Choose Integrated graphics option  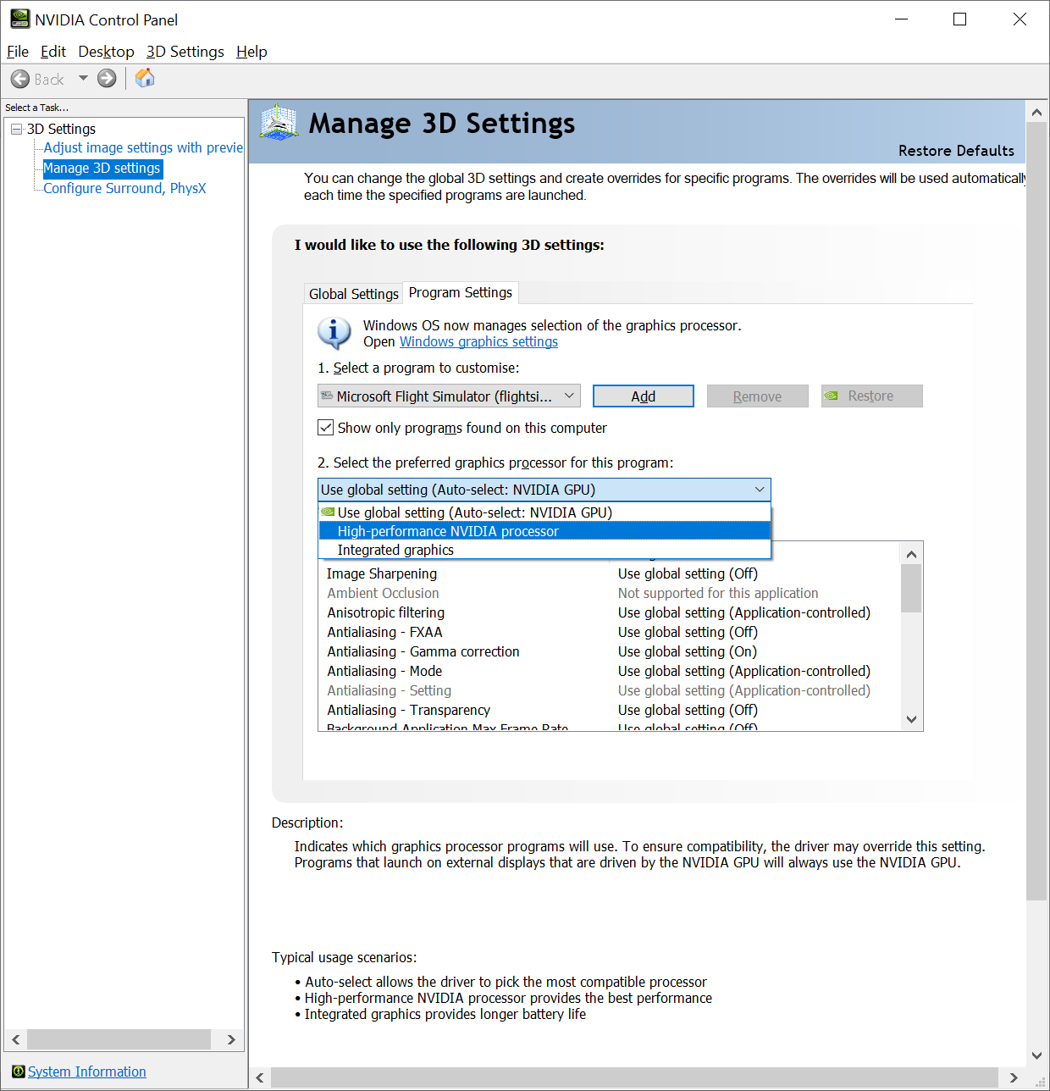tap(544, 550)
